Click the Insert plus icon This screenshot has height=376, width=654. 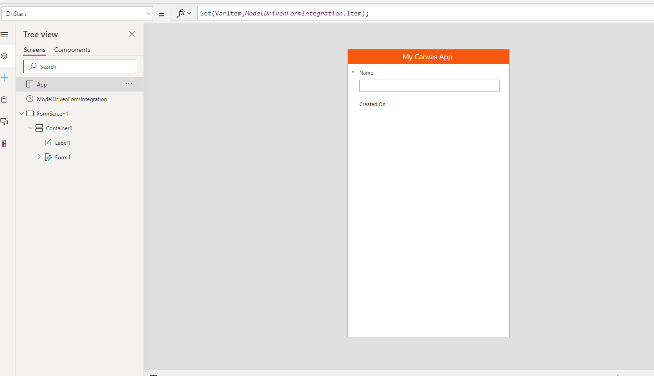(4, 78)
